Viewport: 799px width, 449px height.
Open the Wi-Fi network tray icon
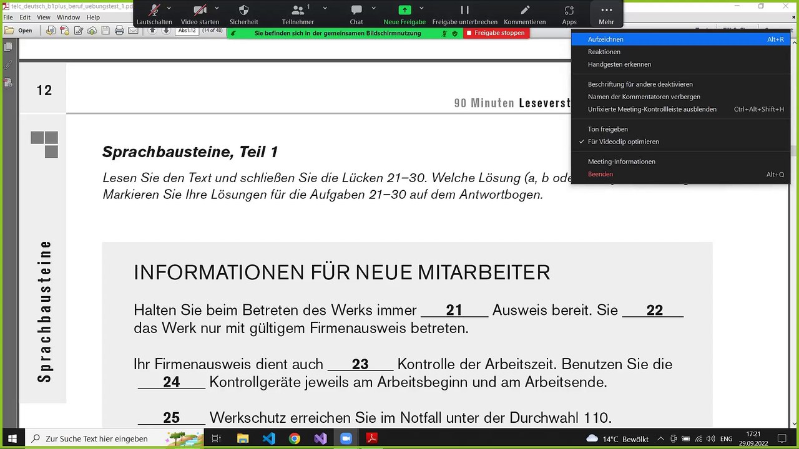pos(698,439)
